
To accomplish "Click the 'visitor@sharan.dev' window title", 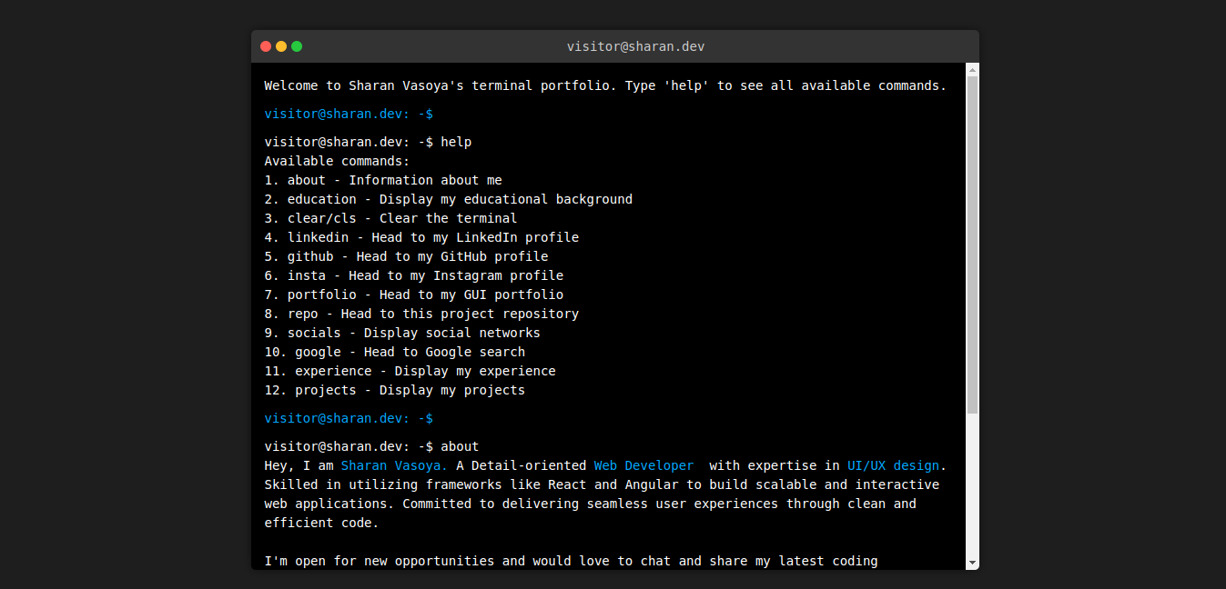I will [x=635, y=46].
